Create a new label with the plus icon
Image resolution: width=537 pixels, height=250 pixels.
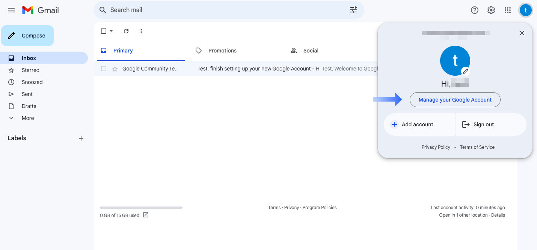pyautogui.click(x=81, y=138)
